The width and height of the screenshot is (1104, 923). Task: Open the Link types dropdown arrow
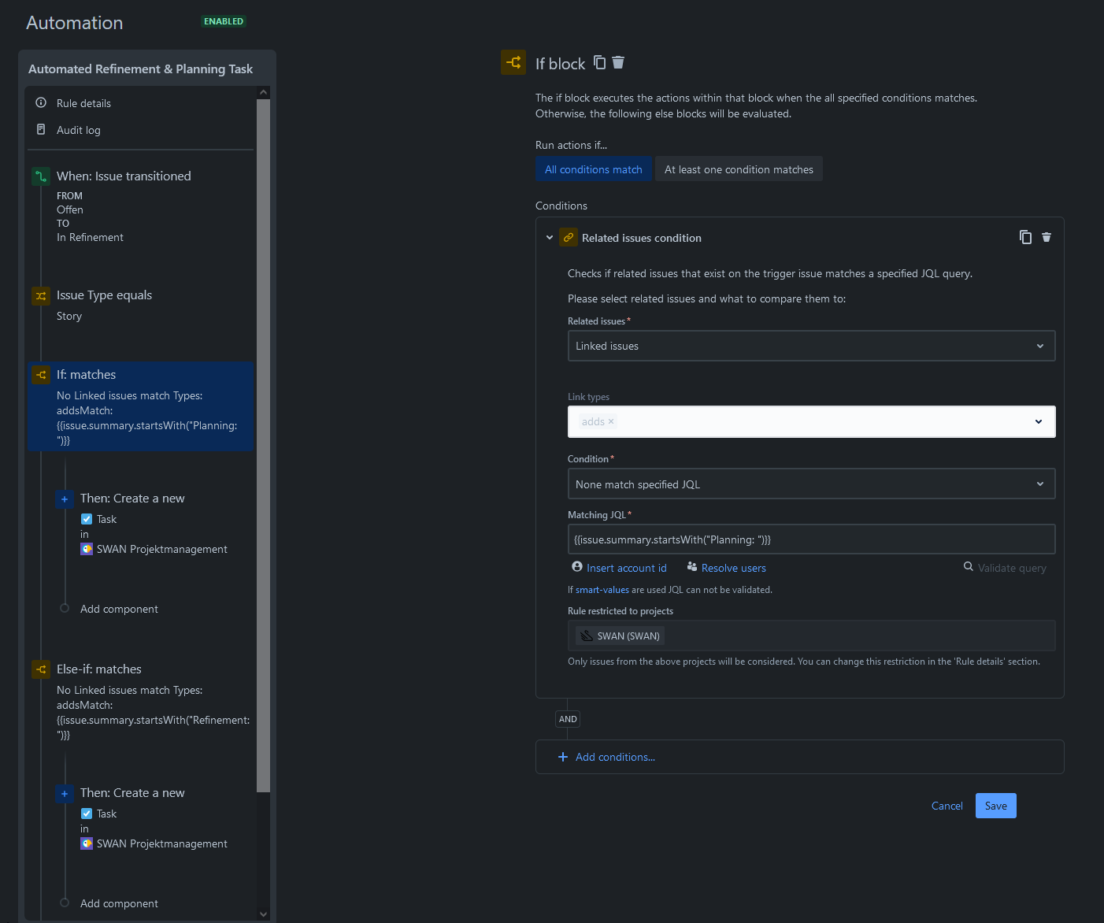click(1039, 421)
